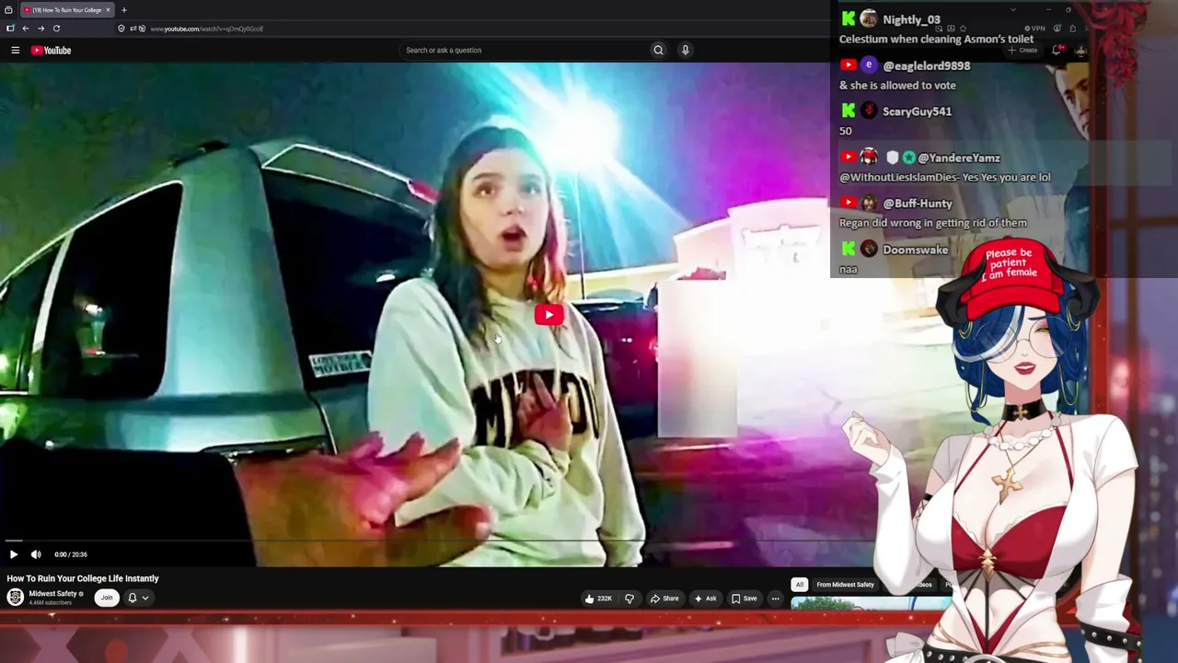This screenshot has width=1178, height=663.
Task: Start voice search with the microphone
Action: point(685,50)
